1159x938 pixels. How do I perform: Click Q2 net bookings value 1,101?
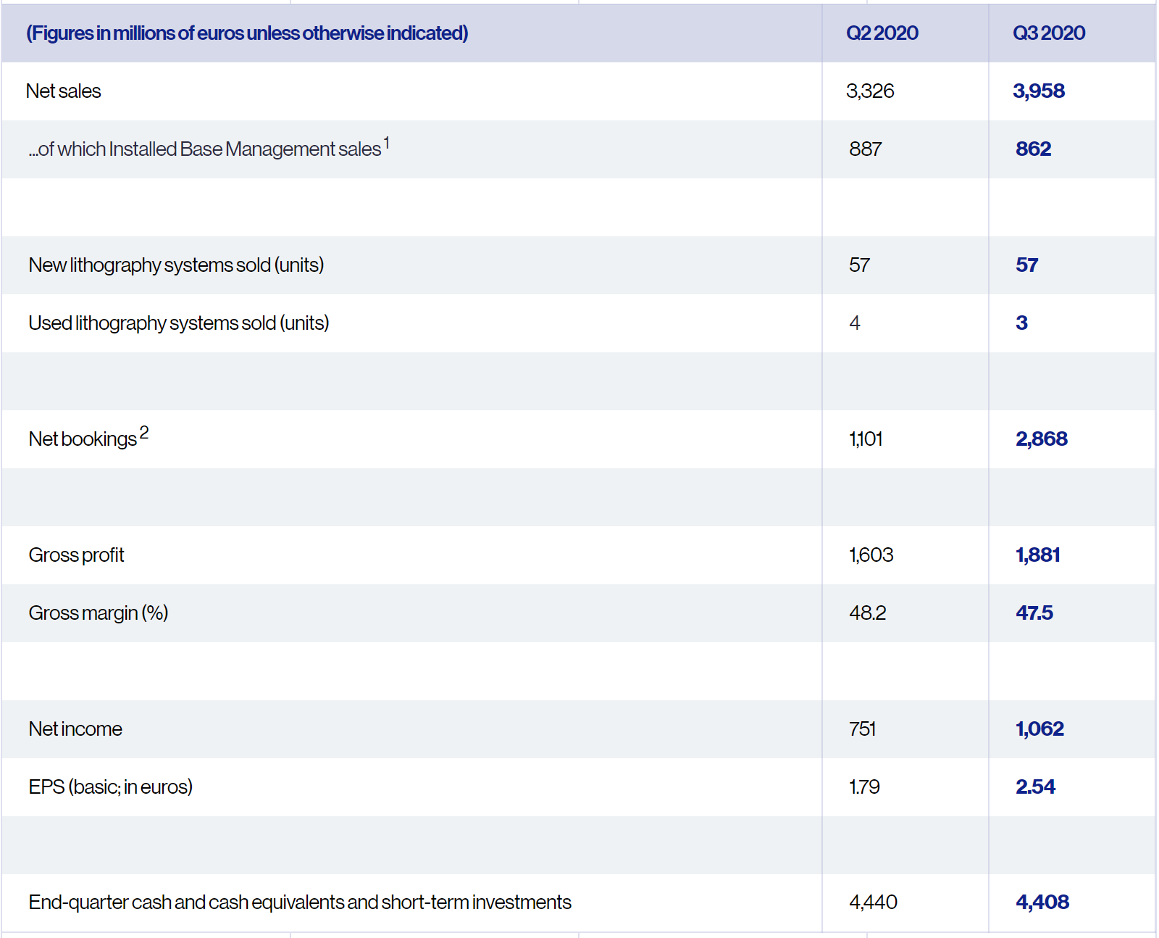(865, 439)
